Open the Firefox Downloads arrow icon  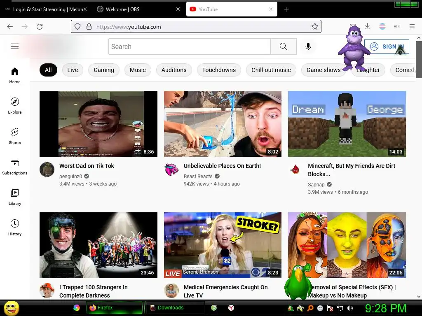click(367, 26)
